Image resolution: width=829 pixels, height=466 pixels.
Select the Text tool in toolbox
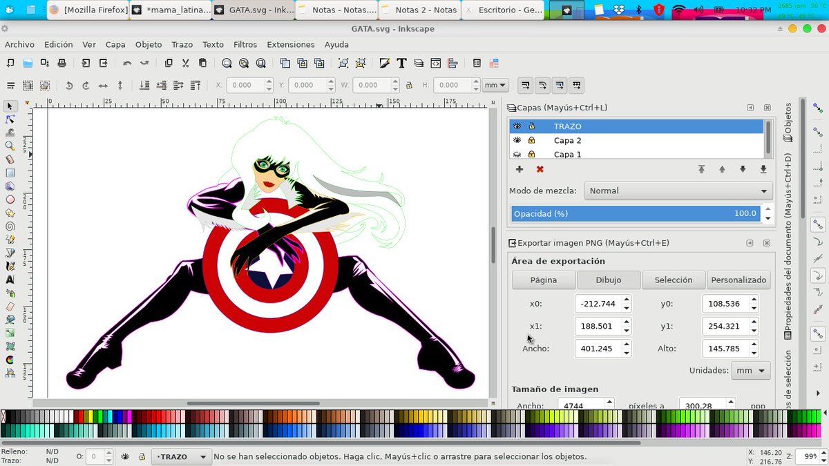click(x=10, y=280)
